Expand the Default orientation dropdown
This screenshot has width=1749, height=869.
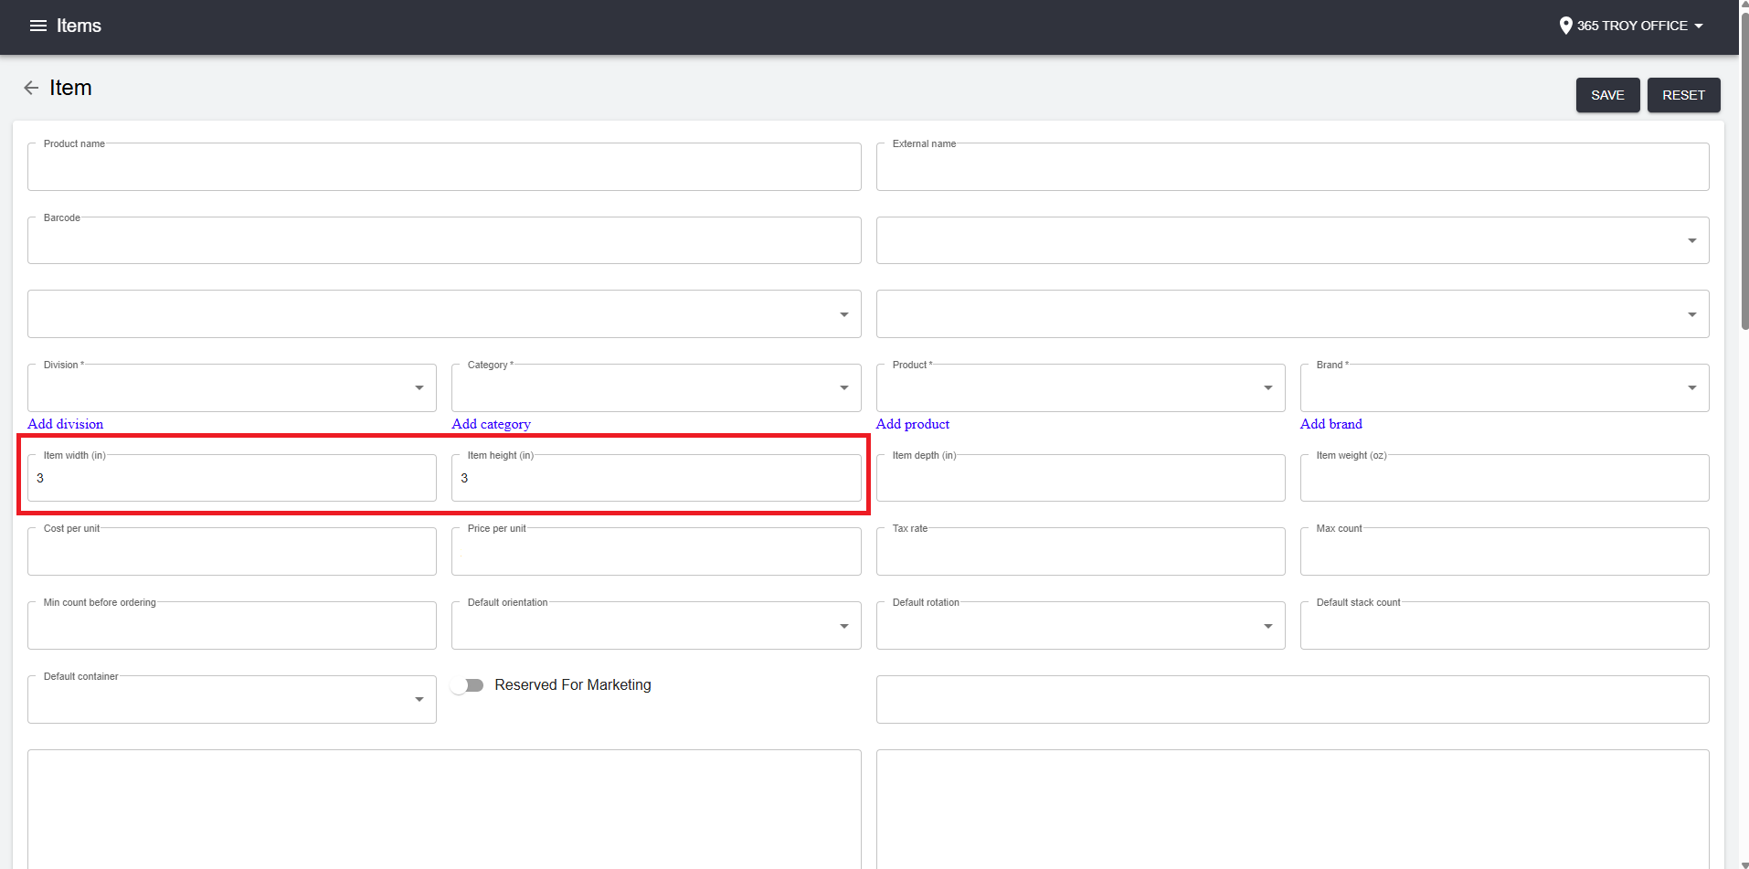842,625
